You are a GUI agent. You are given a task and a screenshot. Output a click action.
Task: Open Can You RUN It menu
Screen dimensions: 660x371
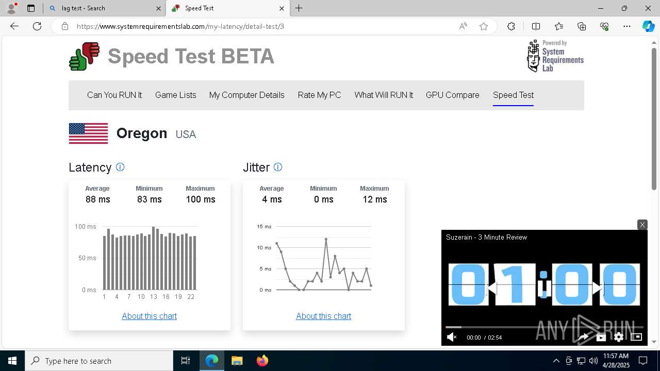coord(114,95)
